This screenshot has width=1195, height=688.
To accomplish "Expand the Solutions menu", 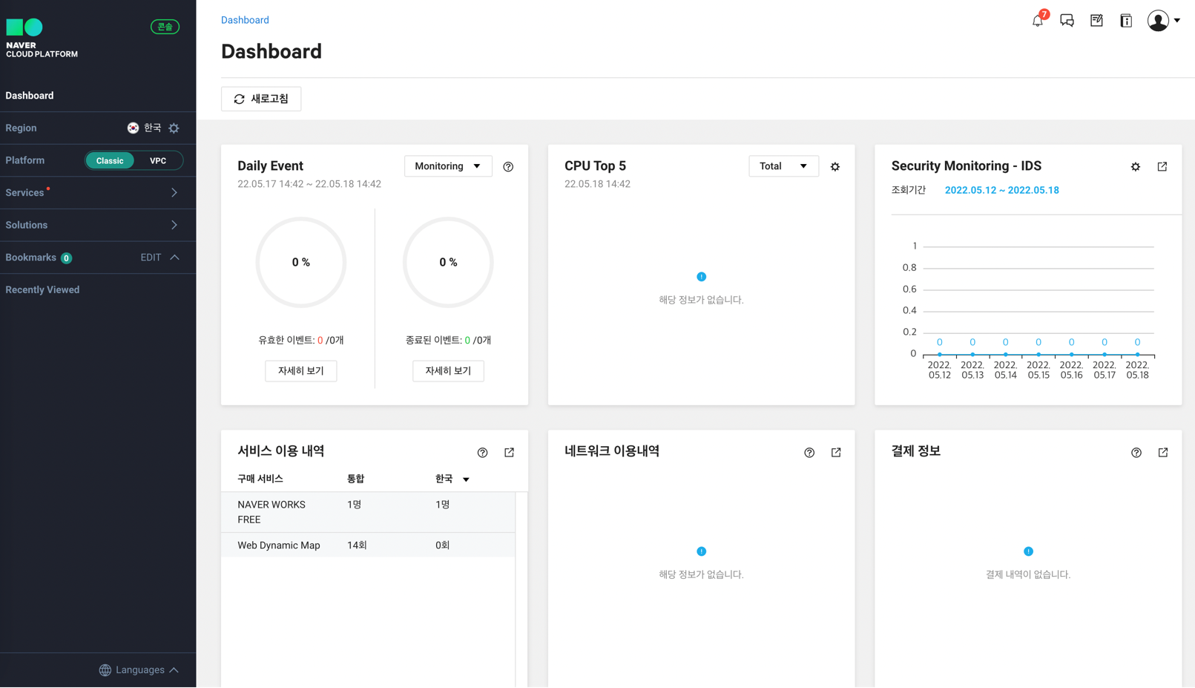I will pyautogui.click(x=98, y=225).
